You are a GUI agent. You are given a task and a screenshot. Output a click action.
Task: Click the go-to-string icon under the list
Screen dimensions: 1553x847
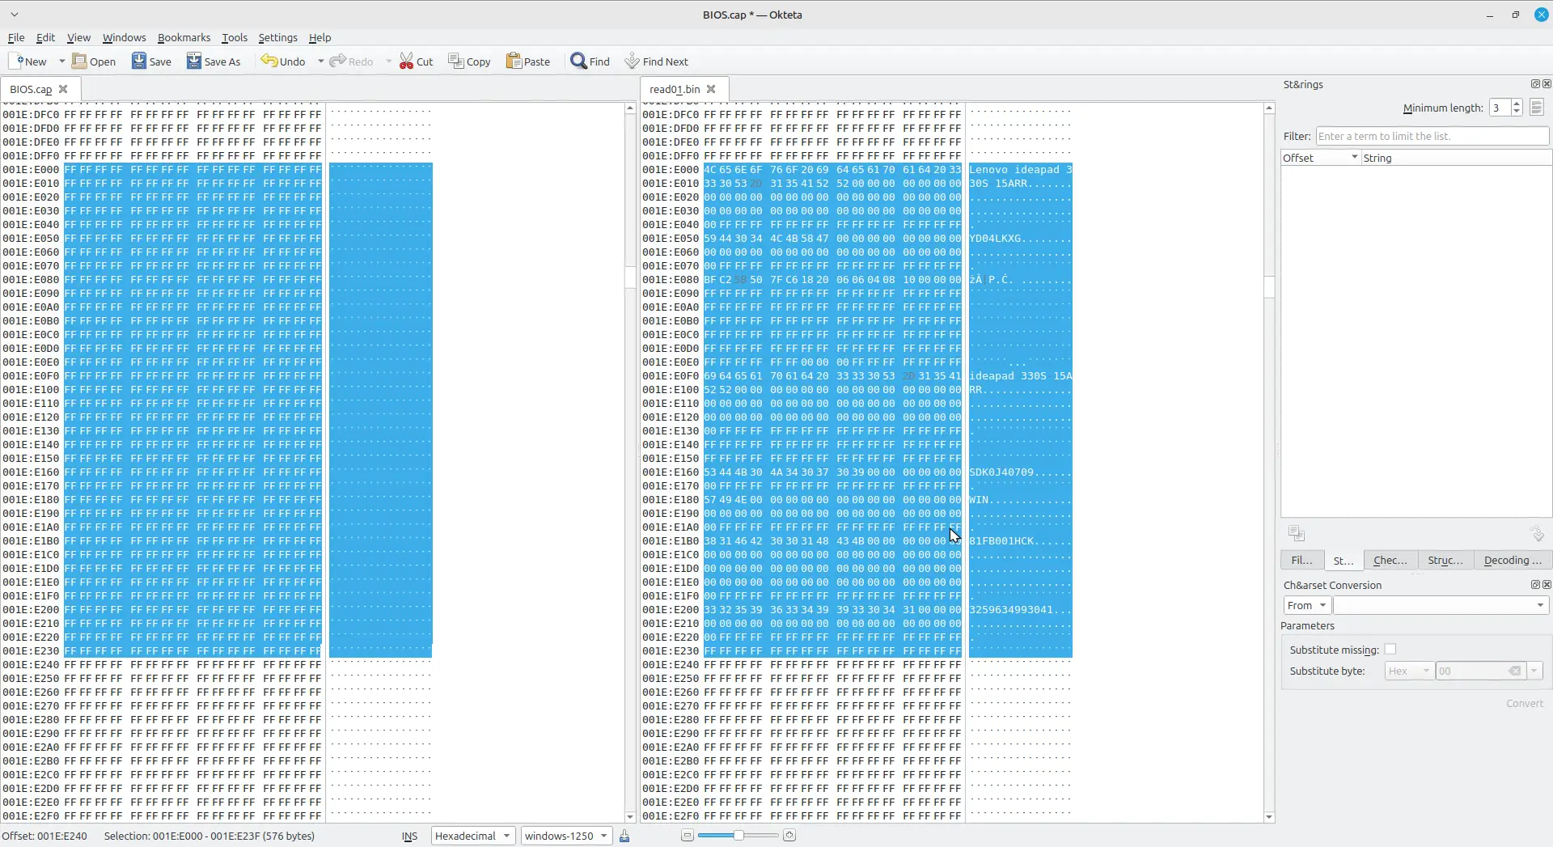coord(1537,533)
